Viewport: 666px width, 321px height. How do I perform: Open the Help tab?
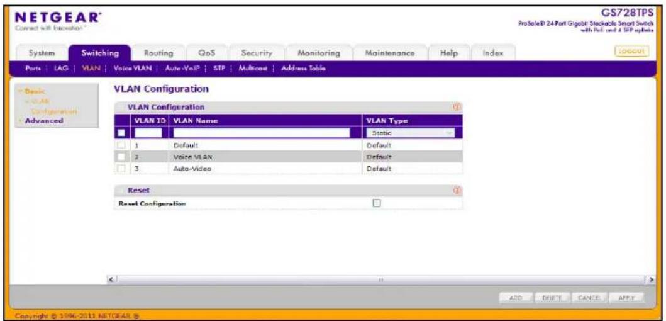tap(448, 53)
